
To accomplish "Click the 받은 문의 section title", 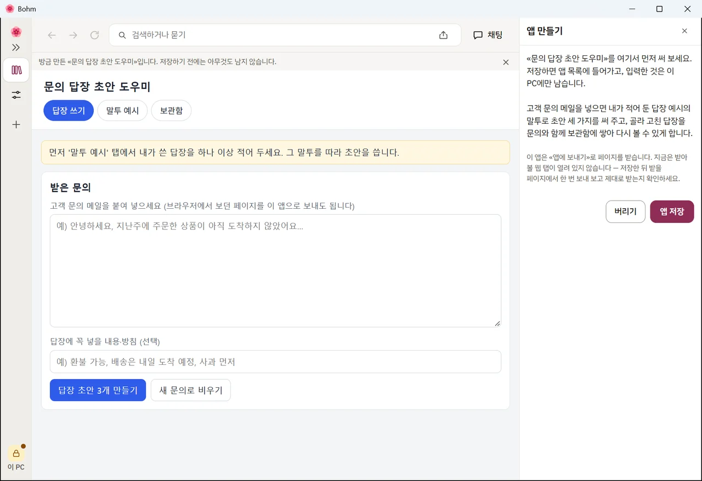I will [x=70, y=187].
